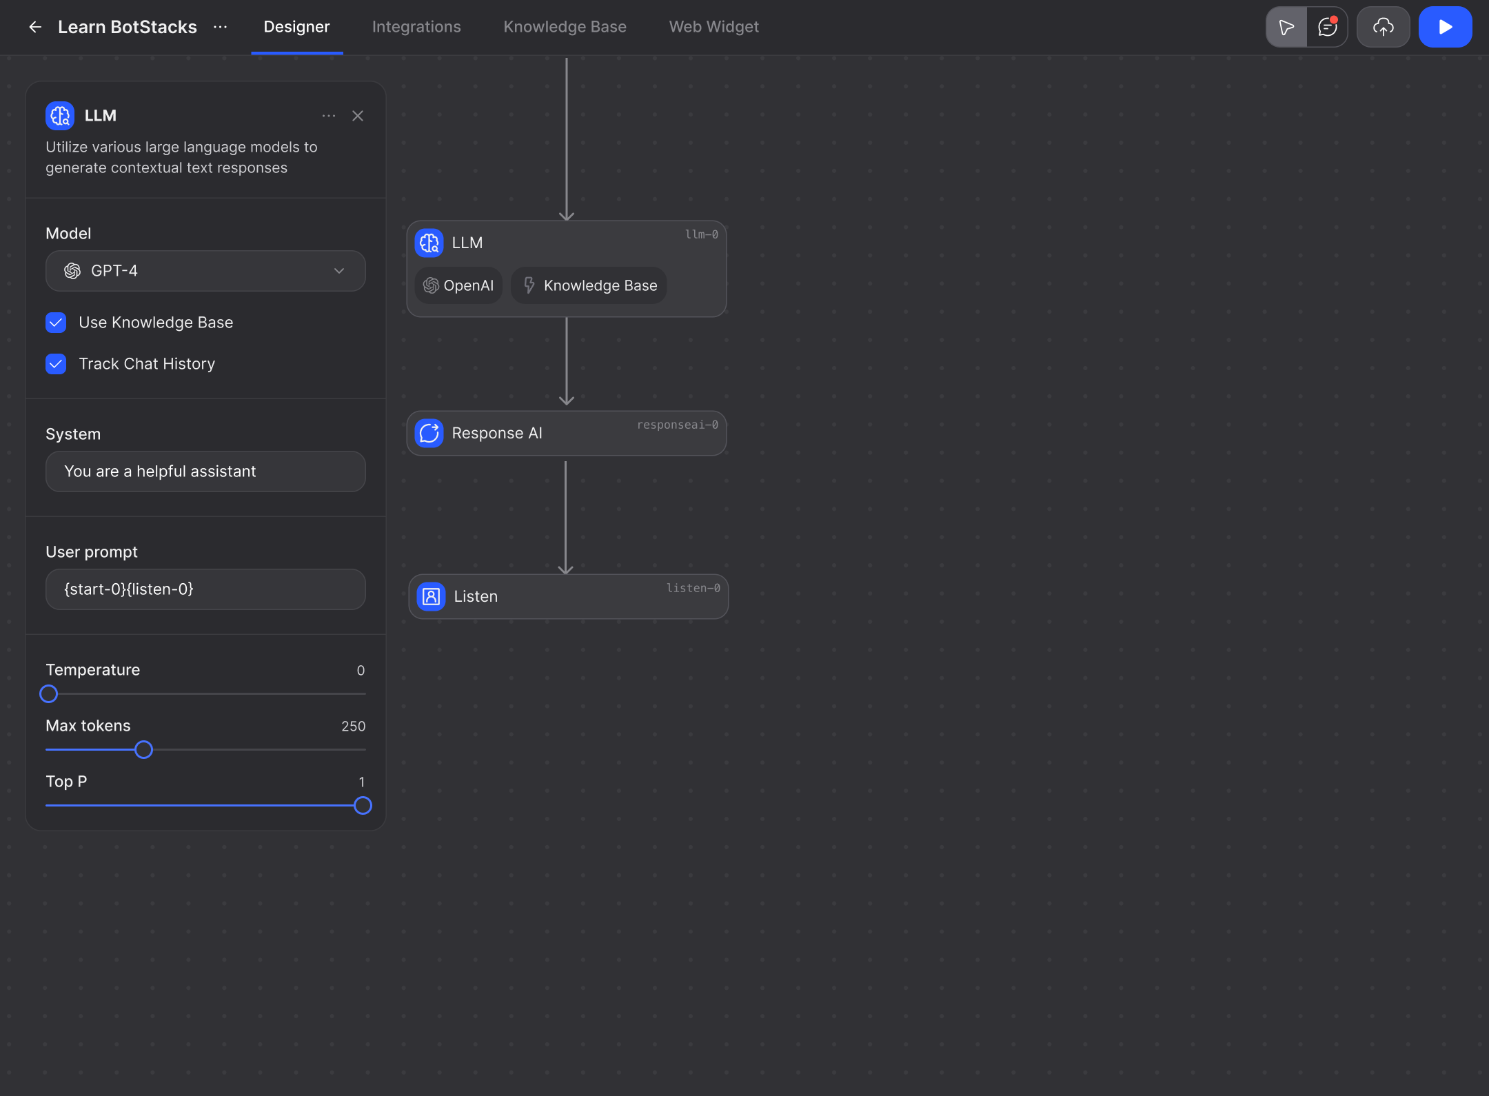
Task: Click the OpenAI chip in LLM node
Action: click(x=458, y=285)
